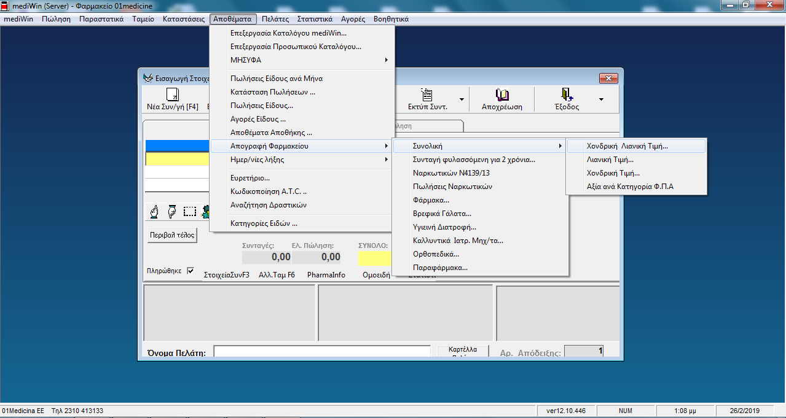
Task: Choose Επεξεργασία Καταλόγου mediWin... menu entry
Action: tap(302, 33)
